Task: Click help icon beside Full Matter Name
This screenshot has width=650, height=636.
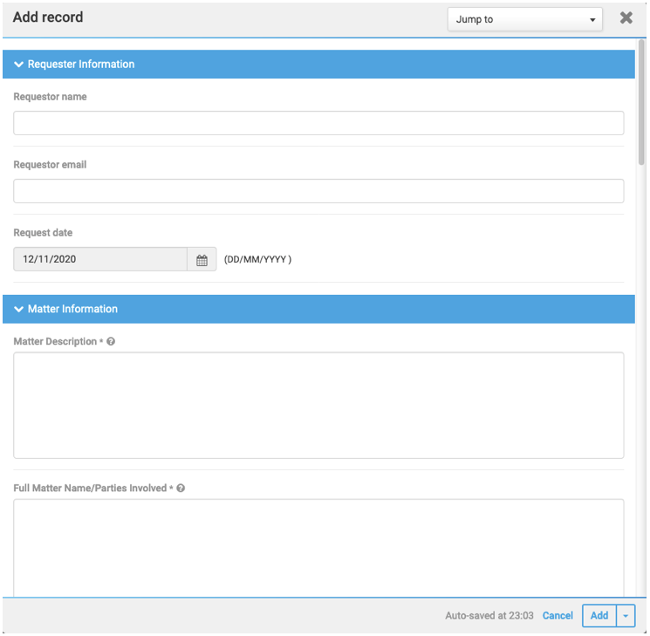Action: point(181,489)
